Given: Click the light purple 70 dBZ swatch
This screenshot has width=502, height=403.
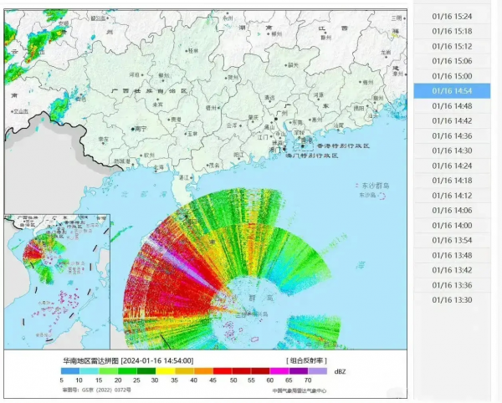Looking at the screenshot, I should pos(319,370).
